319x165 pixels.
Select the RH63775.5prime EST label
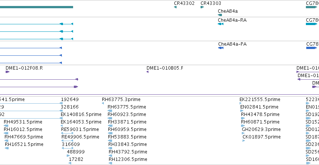pyautogui.click(x=127, y=107)
